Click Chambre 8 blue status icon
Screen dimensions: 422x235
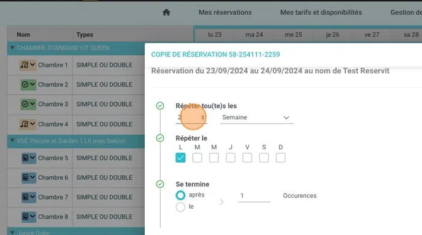point(25,217)
